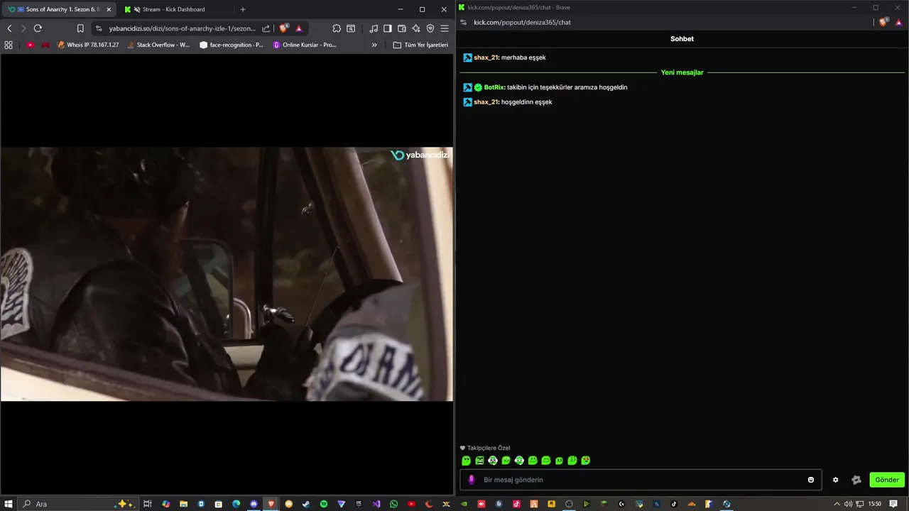Open Brave VPN shield icon
Image resolution: width=909 pixels, height=511 pixels.
click(430, 28)
